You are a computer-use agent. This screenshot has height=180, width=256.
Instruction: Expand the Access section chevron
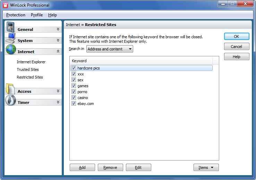tap(58, 91)
